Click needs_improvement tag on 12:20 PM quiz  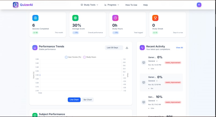click(x=173, y=63)
